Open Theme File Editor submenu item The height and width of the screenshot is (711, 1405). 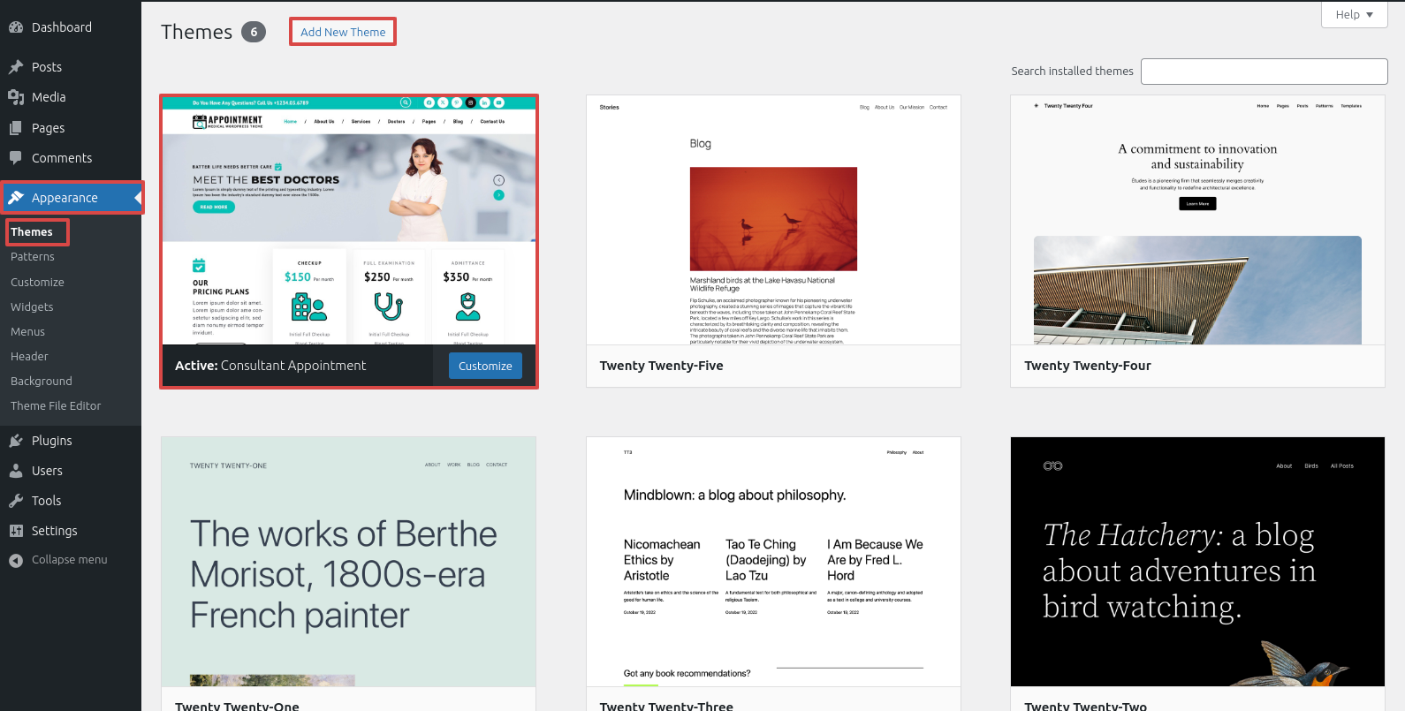56,406
